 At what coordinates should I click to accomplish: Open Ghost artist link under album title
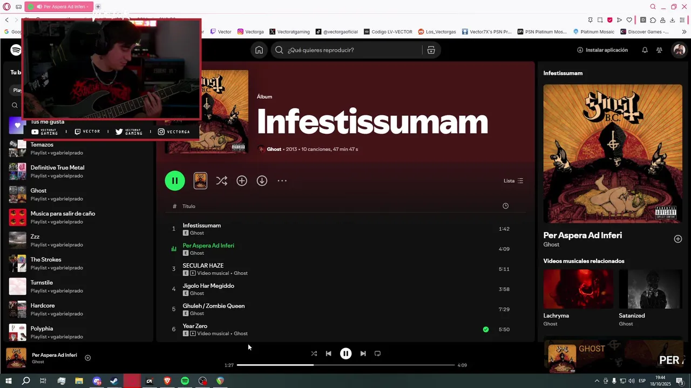tap(274, 149)
